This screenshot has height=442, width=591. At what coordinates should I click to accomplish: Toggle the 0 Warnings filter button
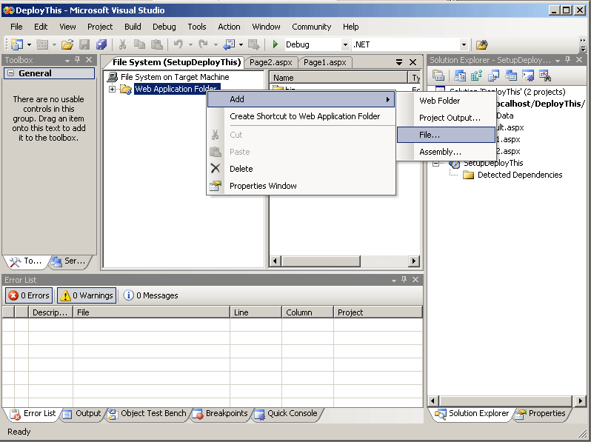tap(87, 295)
